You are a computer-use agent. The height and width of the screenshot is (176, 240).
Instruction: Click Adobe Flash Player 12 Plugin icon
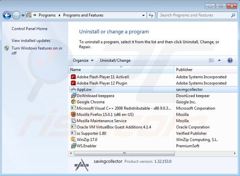(x=73, y=83)
